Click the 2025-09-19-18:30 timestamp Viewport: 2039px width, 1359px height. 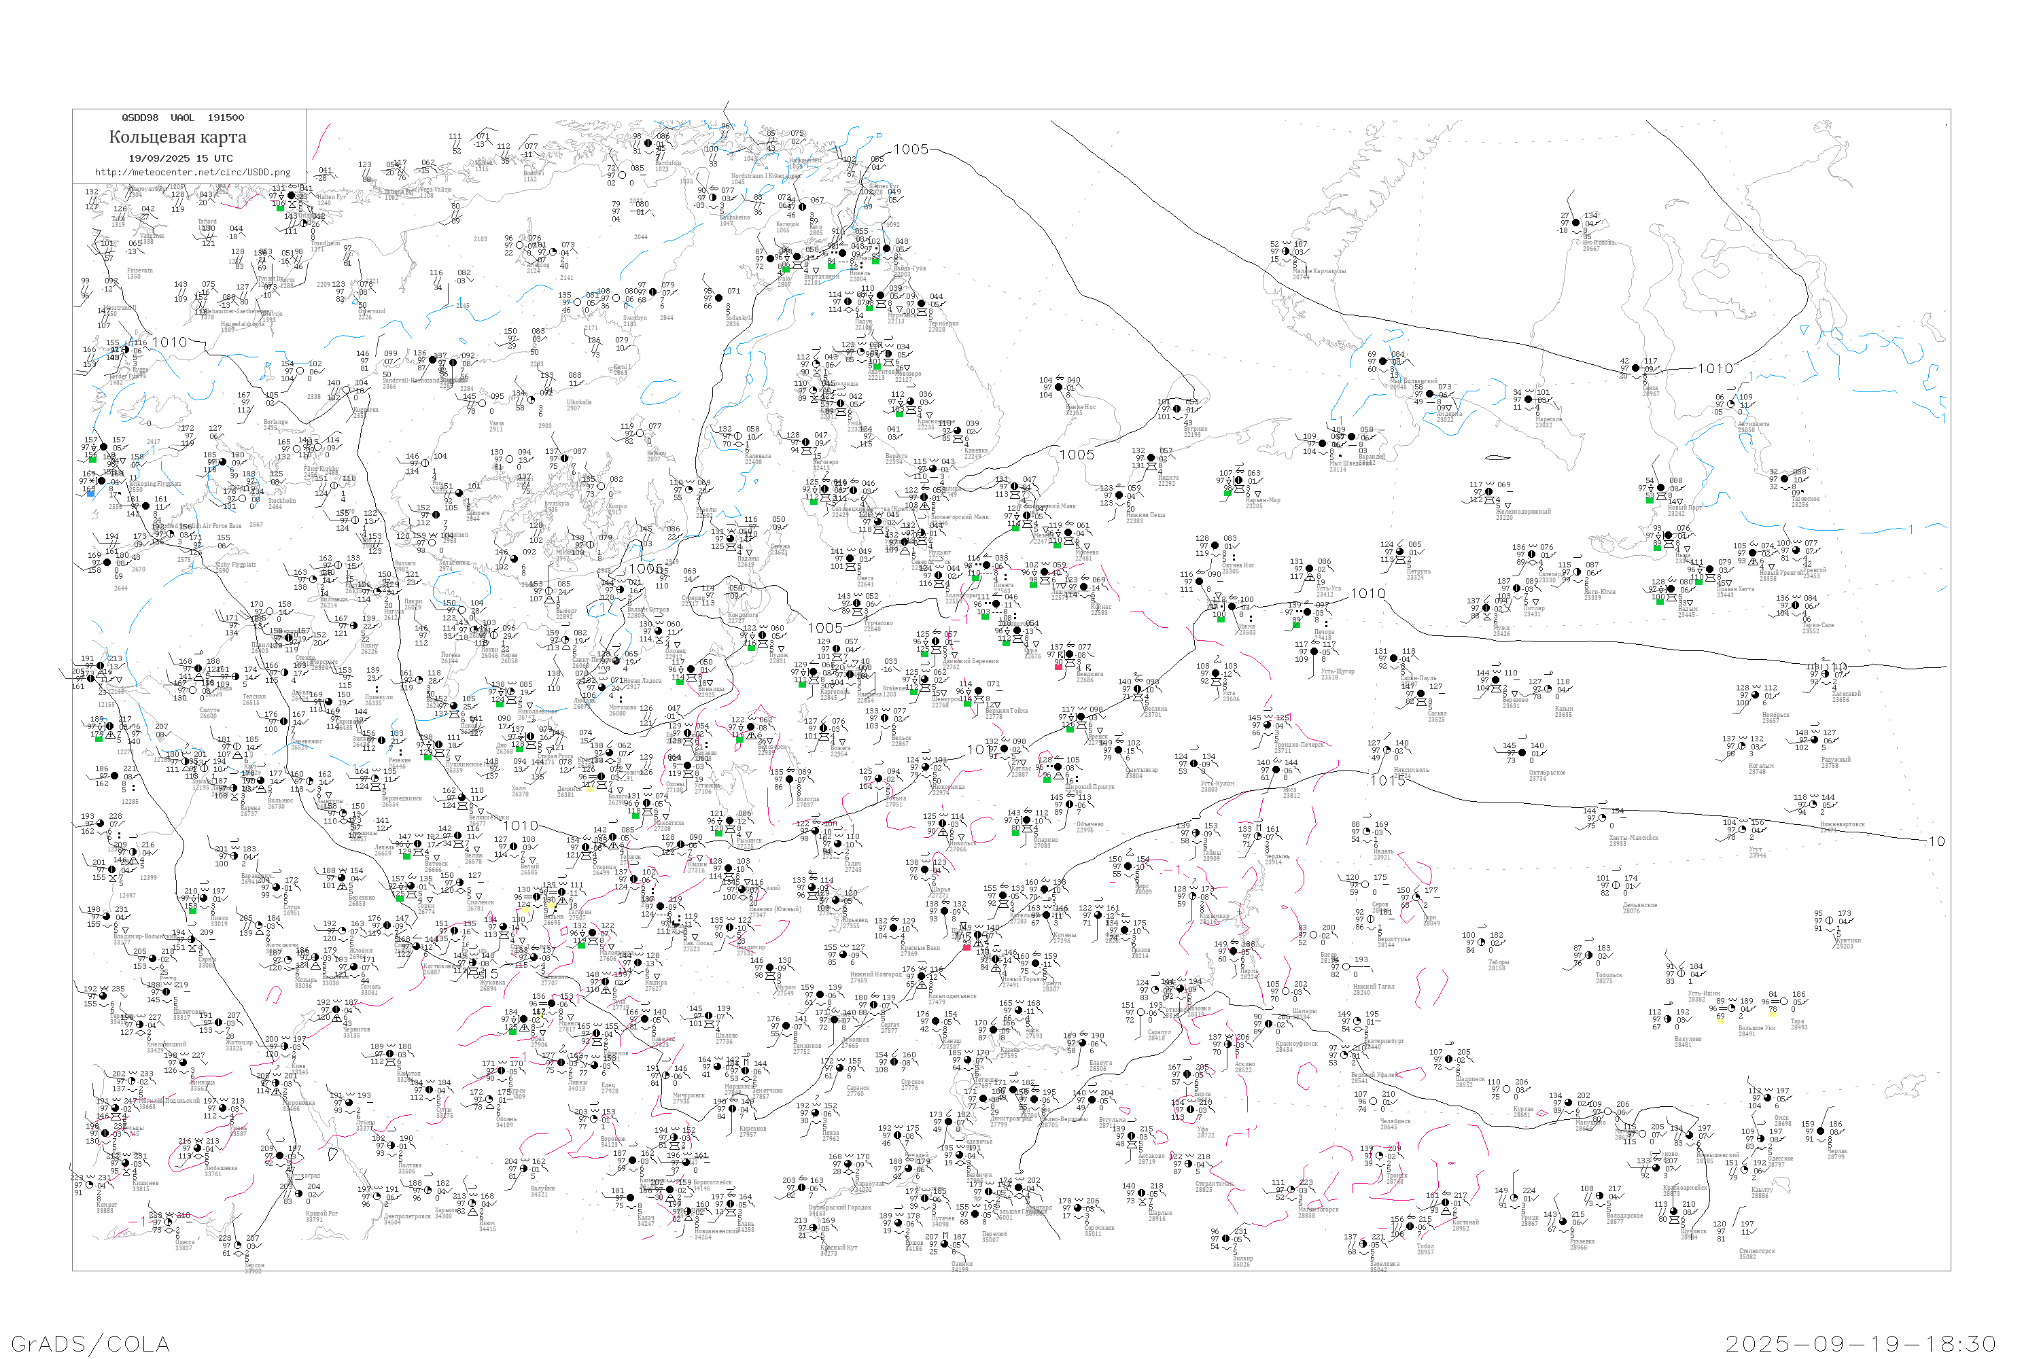(1860, 1343)
